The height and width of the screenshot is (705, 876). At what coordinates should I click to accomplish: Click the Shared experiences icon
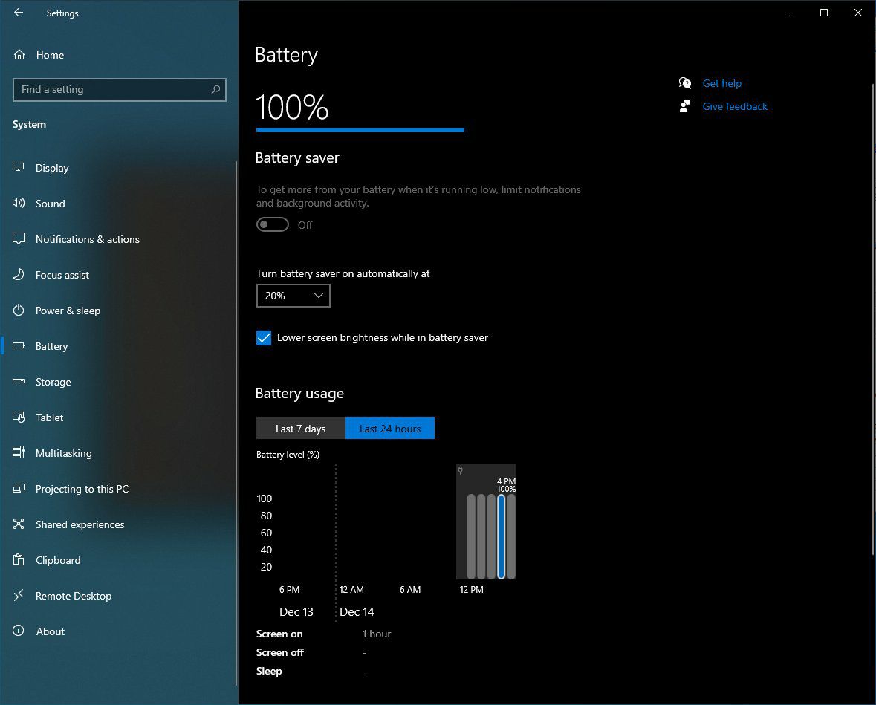click(x=19, y=524)
